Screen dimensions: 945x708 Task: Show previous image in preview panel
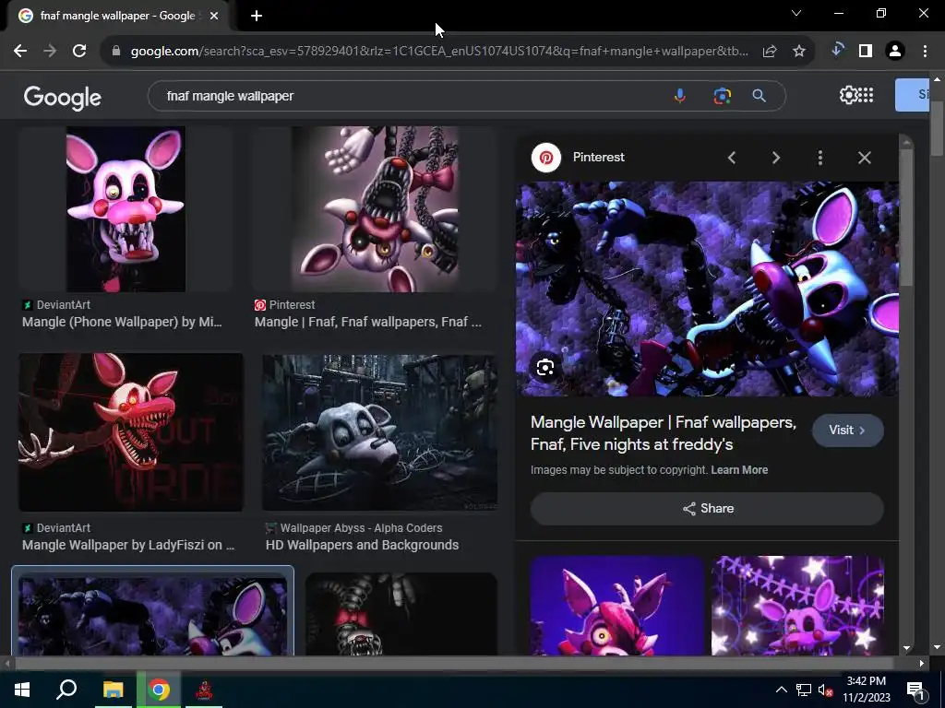tap(732, 158)
